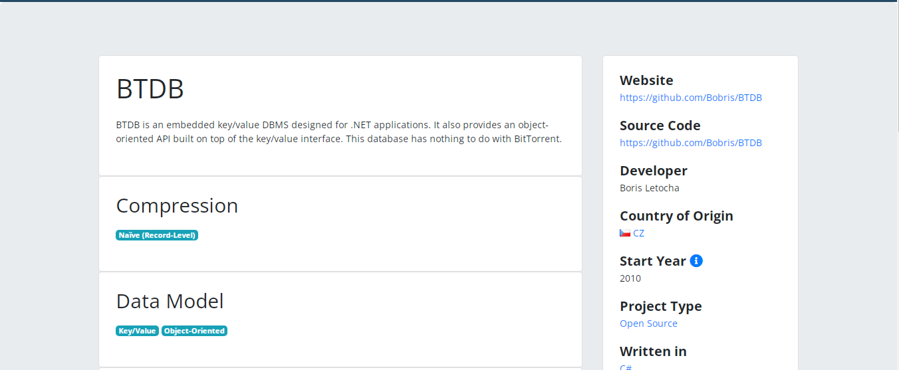The width and height of the screenshot is (899, 370).
Task: Click the developer name Boris Letocha
Action: pos(650,188)
